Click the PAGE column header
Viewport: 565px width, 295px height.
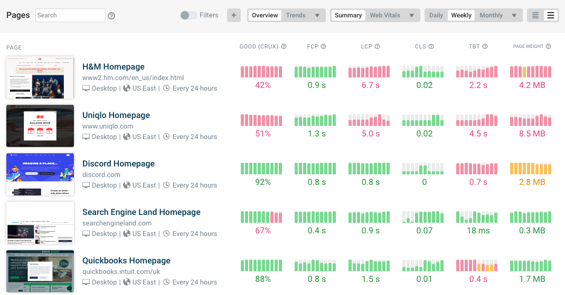14,47
